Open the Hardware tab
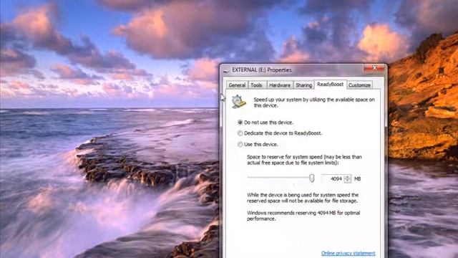The image size is (458, 258). coord(280,85)
